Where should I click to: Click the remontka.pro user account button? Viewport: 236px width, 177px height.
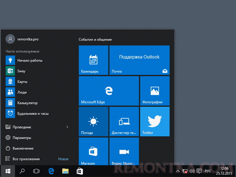click(22, 39)
